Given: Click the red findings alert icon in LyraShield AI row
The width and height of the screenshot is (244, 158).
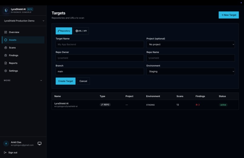Looking at the screenshot, I should coord(196,105).
